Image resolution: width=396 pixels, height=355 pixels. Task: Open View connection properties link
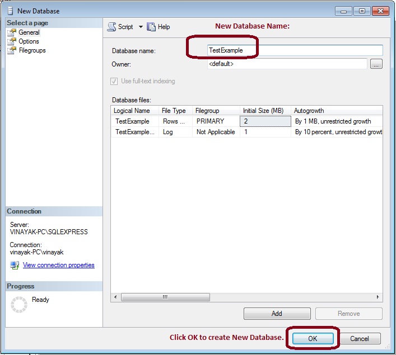point(58,265)
